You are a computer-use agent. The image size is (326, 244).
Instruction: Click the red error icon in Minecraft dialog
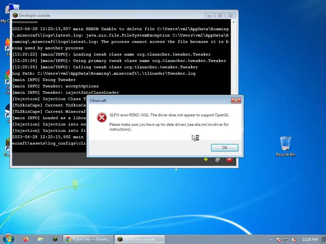(x=102, y=118)
